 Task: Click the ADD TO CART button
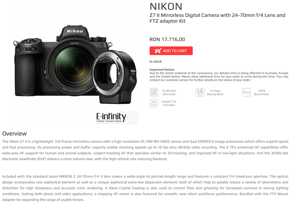click(171, 51)
